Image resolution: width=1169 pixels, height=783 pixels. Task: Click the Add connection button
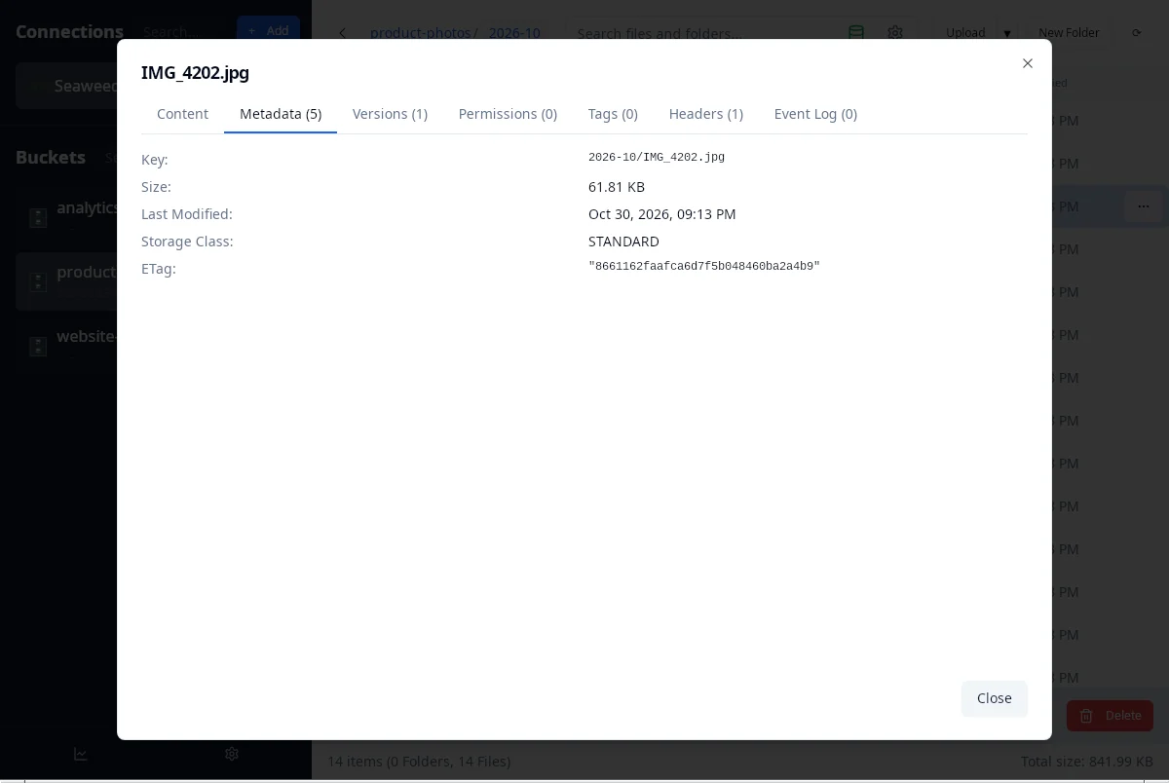[269, 31]
